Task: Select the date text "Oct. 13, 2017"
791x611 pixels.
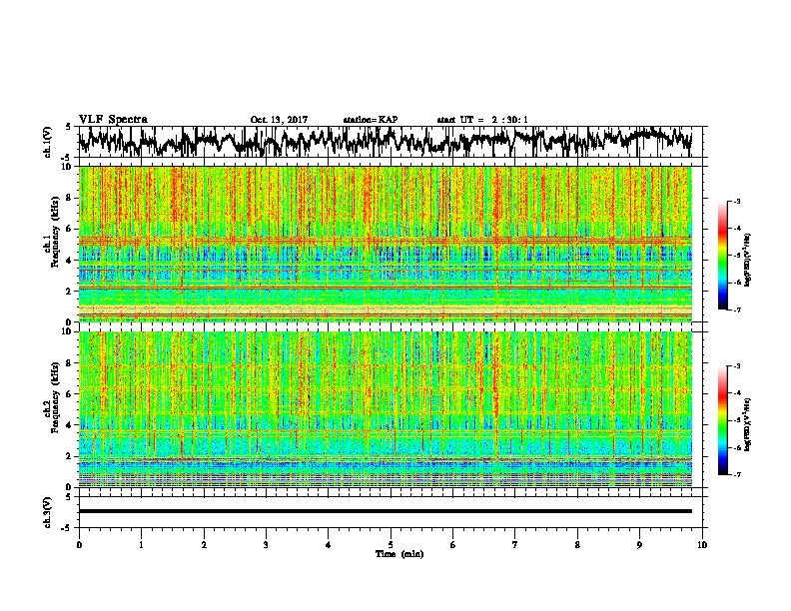Action: pos(279,120)
